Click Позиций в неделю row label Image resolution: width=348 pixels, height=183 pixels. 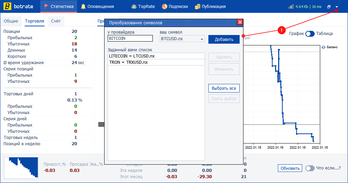coord(22,144)
